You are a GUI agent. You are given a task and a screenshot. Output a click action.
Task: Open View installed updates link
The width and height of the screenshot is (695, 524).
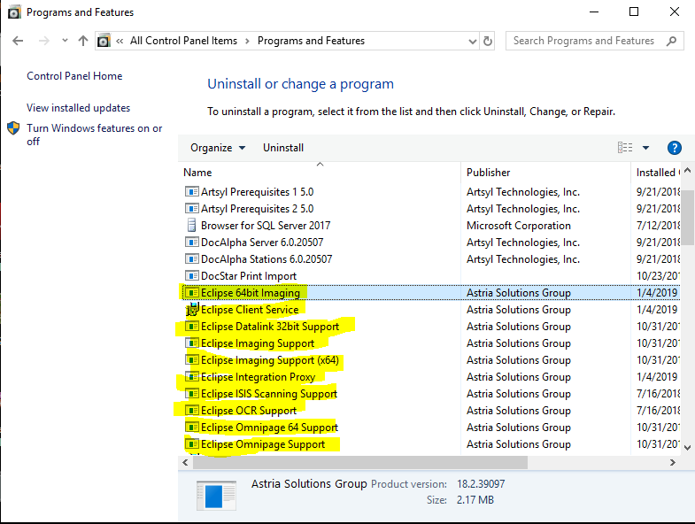pos(79,108)
